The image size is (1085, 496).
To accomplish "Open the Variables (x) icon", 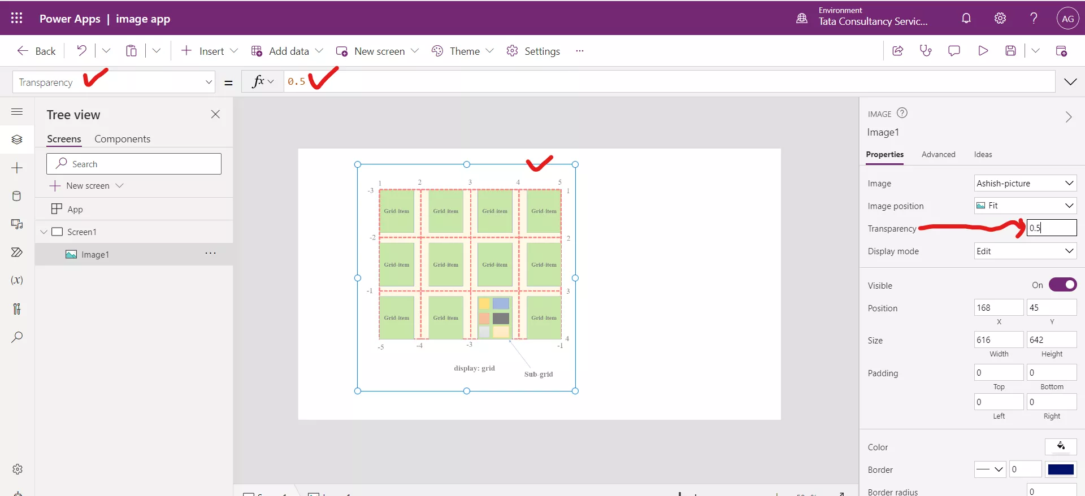I will [17, 280].
